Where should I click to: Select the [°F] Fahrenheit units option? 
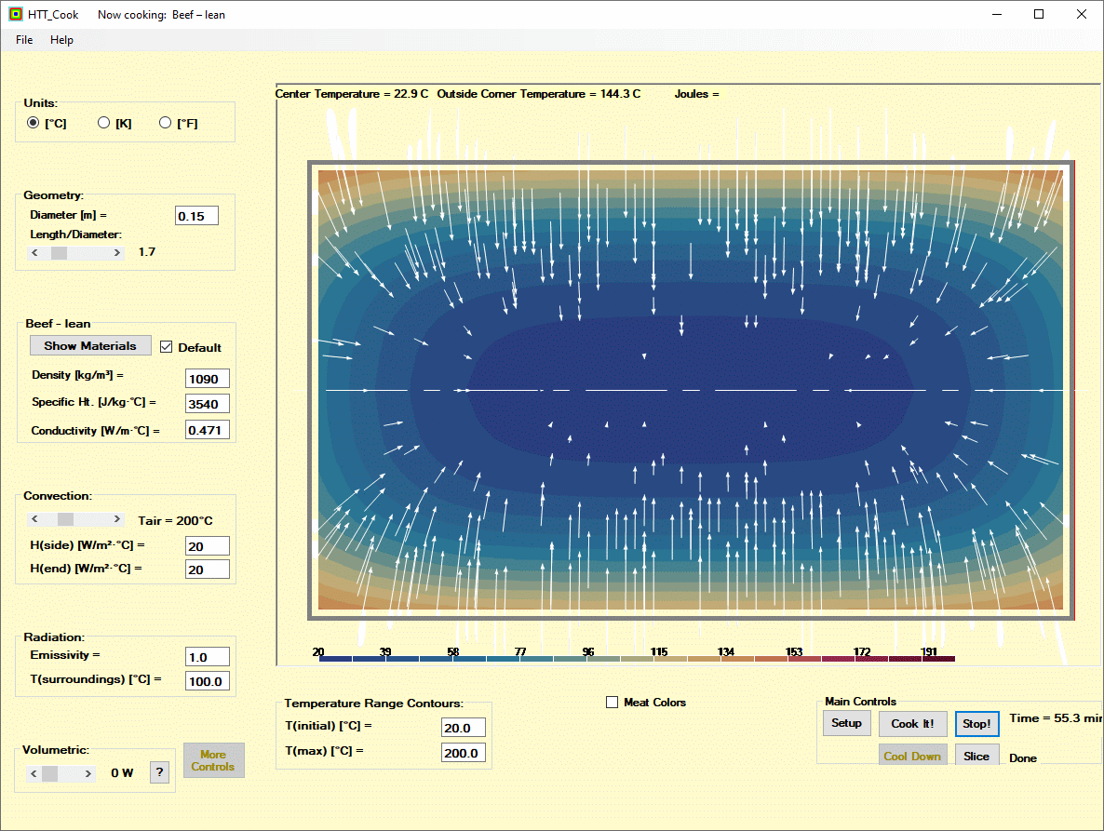tap(166, 123)
